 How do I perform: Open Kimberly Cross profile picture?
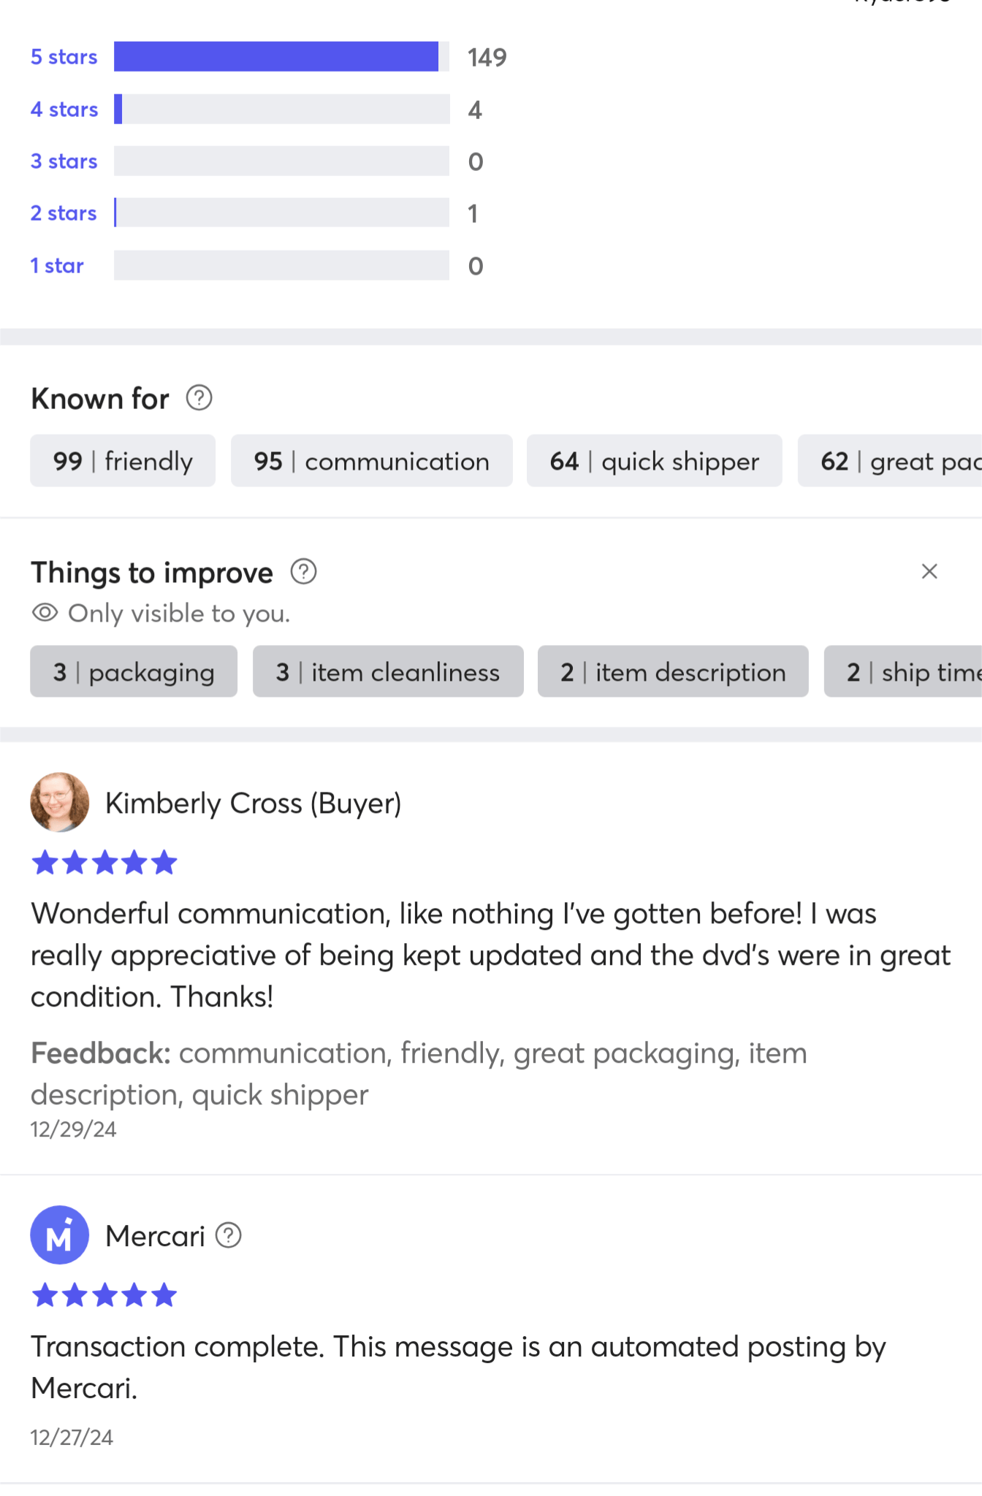pyautogui.click(x=60, y=802)
